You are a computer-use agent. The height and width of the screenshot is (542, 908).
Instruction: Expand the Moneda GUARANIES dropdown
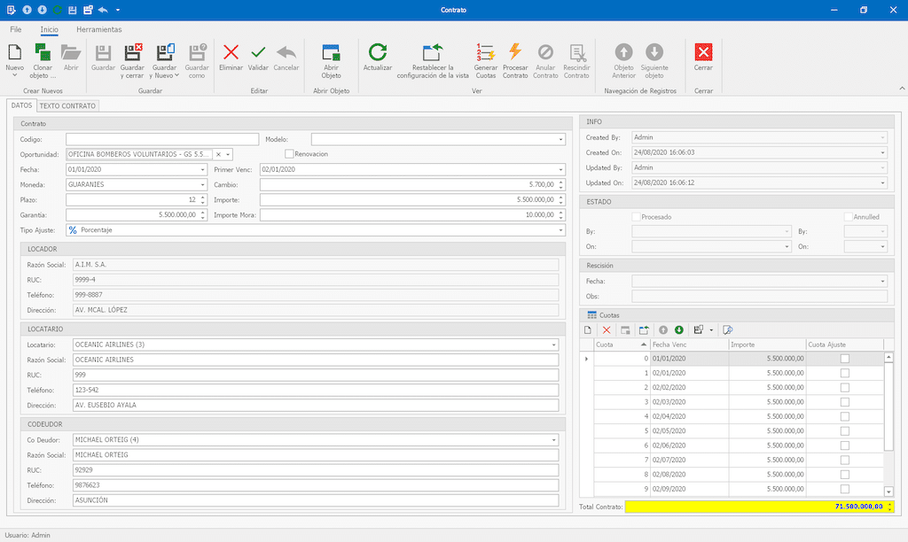(x=202, y=184)
